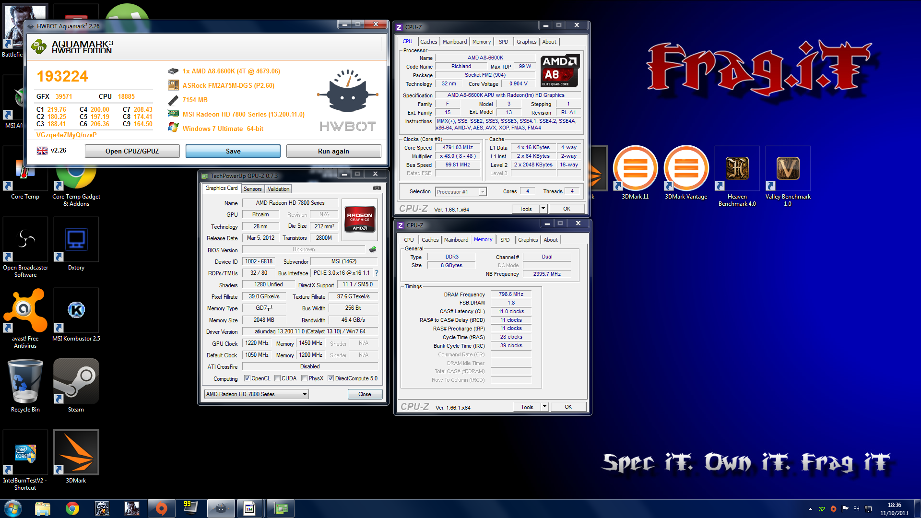Launch Open Broadcaster Software shortcut
The image size is (921, 518).
click(25, 247)
